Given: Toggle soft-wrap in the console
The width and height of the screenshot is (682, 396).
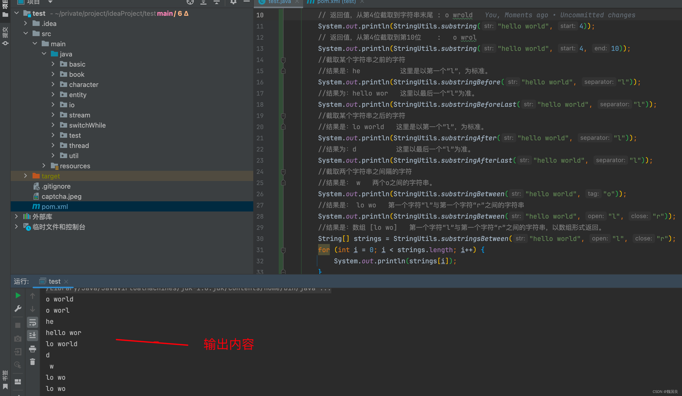Looking at the screenshot, I should 33,323.
